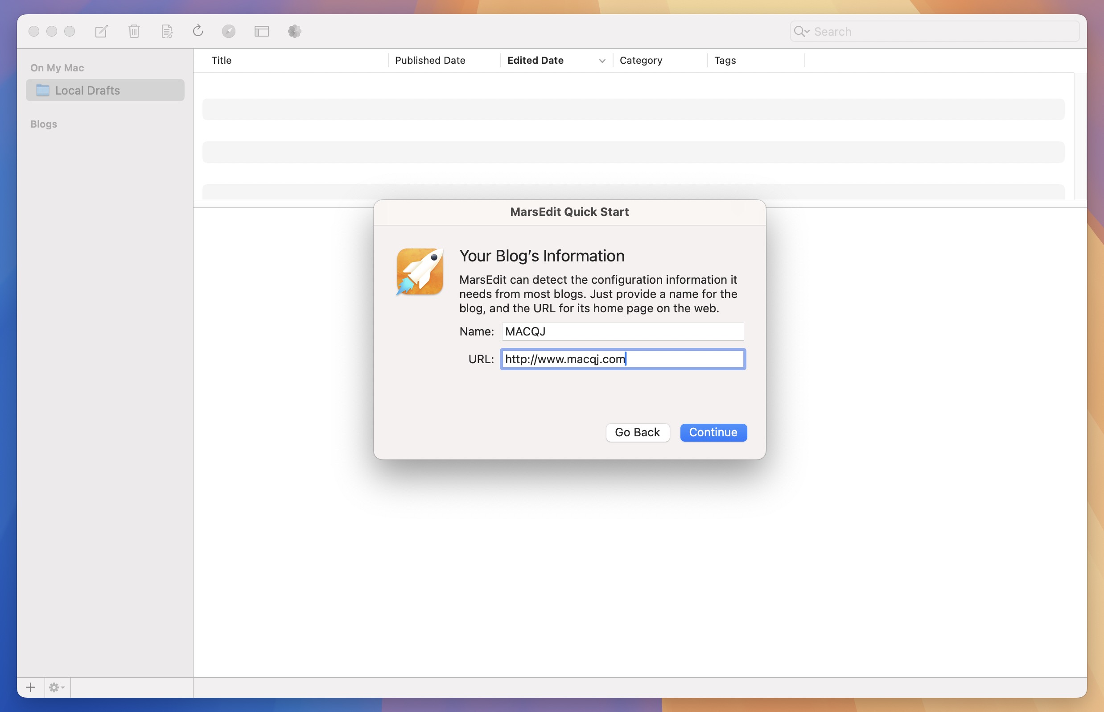The height and width of the screenshot is (712, 1104).
Task: Click the Go Back button
Action: pyautogui.click(x=636, y=433)
